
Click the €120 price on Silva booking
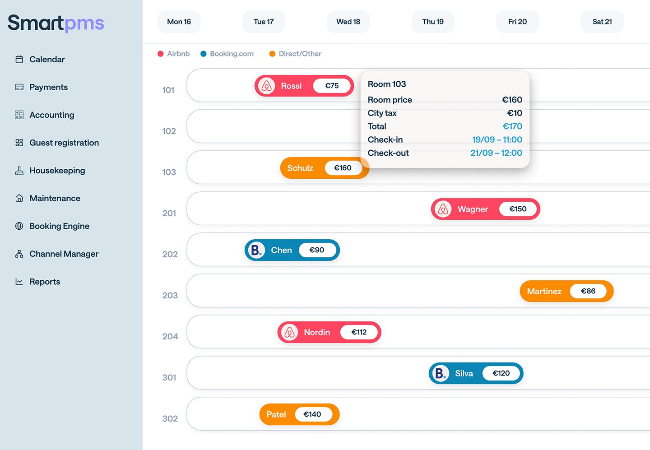click(501, 373)
